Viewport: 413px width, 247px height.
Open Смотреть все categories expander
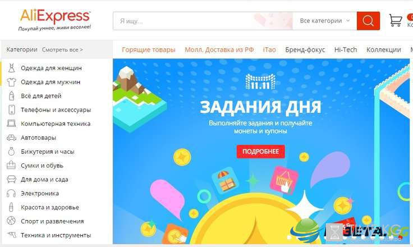(62, 50)
